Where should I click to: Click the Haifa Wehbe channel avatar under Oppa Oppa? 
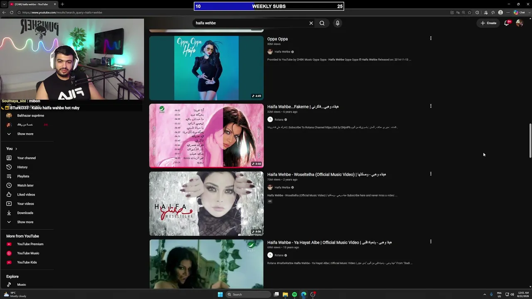(270, 52)
